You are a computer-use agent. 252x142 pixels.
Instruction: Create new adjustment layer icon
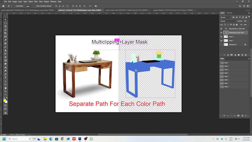(x=235, y=55)
